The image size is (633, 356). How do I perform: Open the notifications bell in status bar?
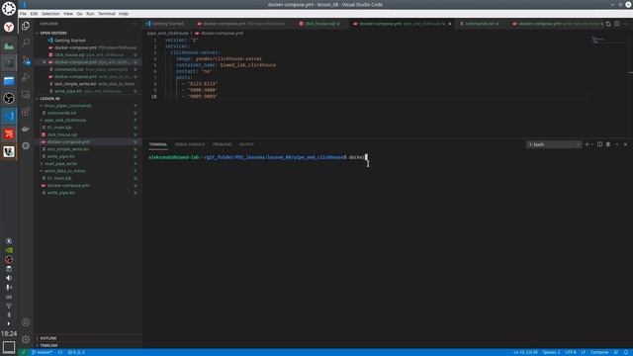(626, 352)
